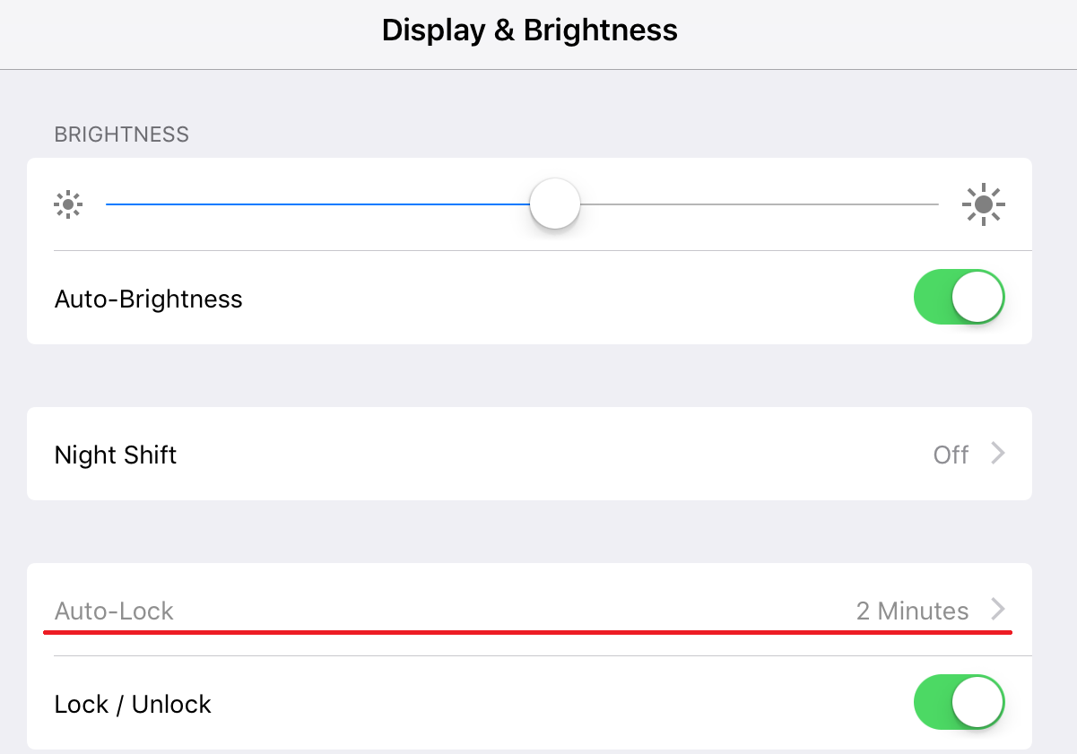Click the Off value for Night Shift
The image size is (1077, 754).
click(x=951, y=455)
